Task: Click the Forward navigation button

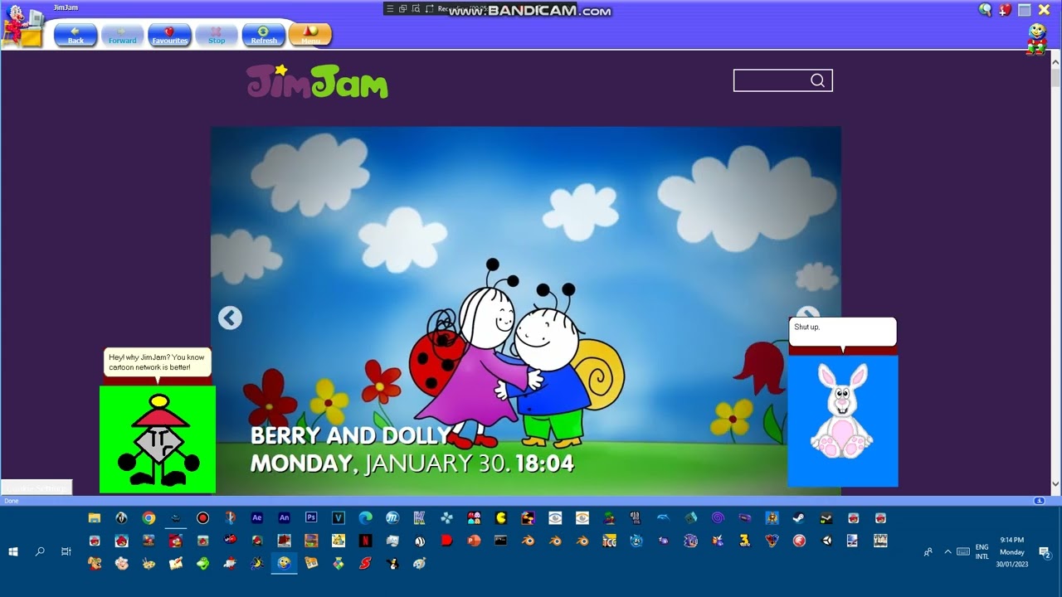Action: [122, 35]
